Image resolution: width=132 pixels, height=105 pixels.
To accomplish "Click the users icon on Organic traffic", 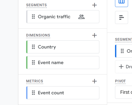I will pyautogui.click(x=81, y=17).
